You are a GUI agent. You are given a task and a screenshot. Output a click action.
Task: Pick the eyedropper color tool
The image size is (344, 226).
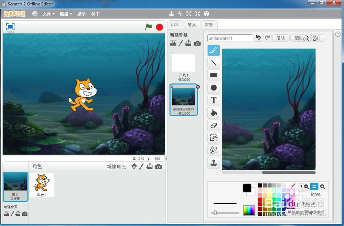pyautogui.click(x=301, y=187)
